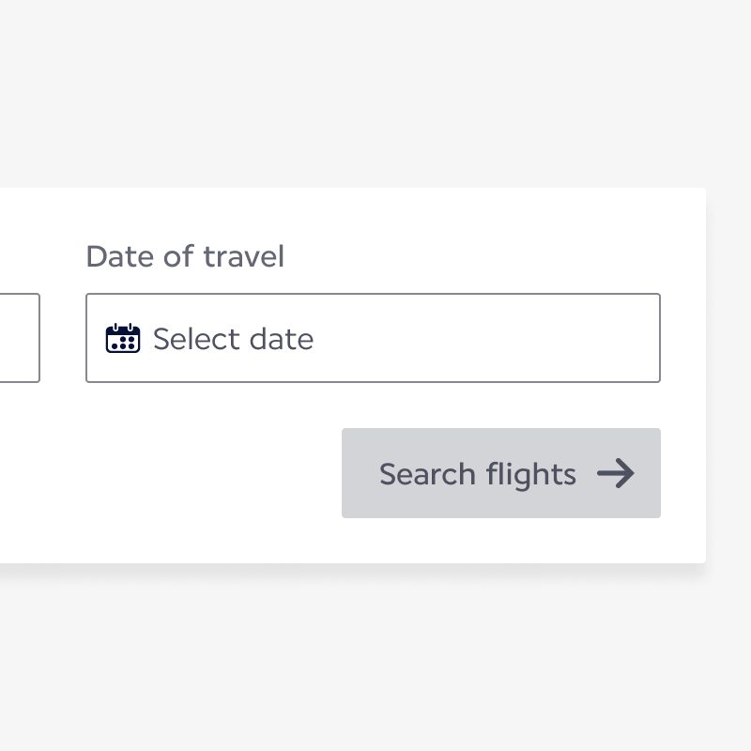The width and height of the screenshot is (751, 751).
Task: Click the gray page background above the card
Action: click(x=375, y=94)
